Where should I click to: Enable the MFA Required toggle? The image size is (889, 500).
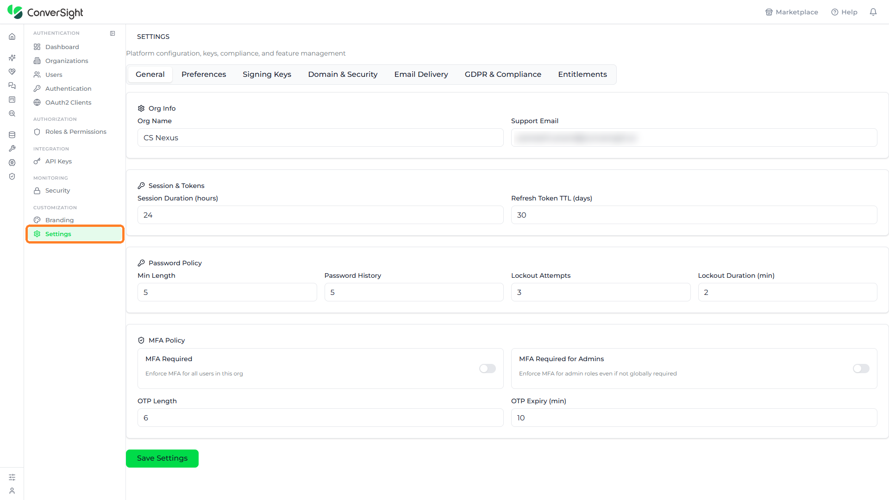[488, 369]
